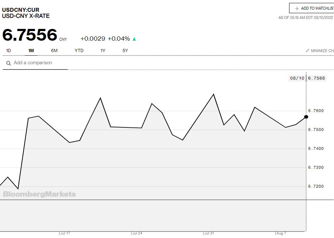This screenshot has height=238, width=334.
Task: Click the black endpoint dot on chart line
Action: (306, 117)
